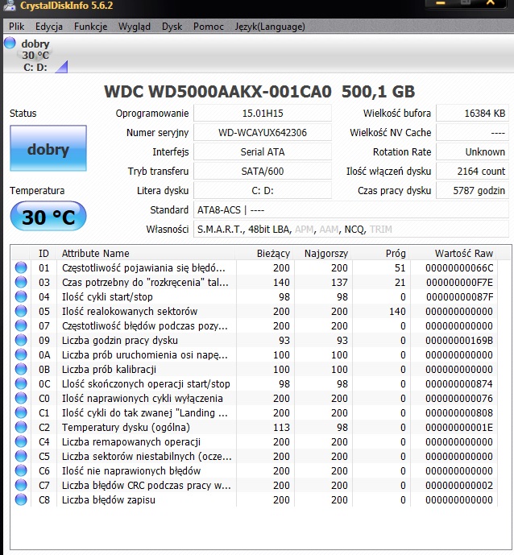Select row Temperatury dysku (ogólna)
This screenshot has height=555, width=514.
click(254, 427)
